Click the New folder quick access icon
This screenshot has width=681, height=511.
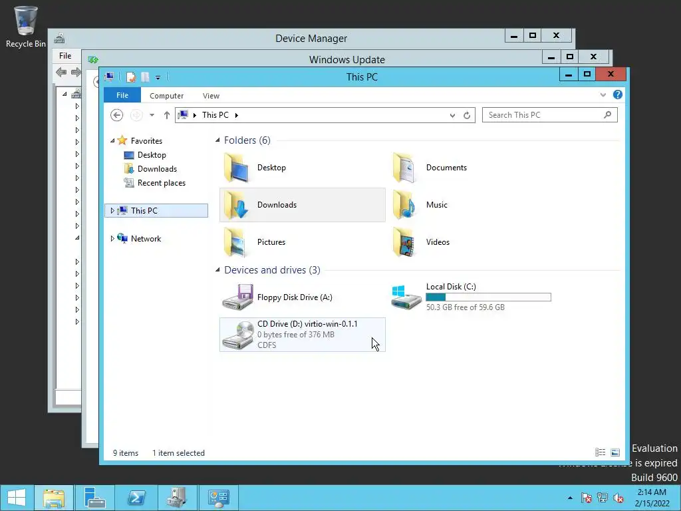(x=145, y=77)
